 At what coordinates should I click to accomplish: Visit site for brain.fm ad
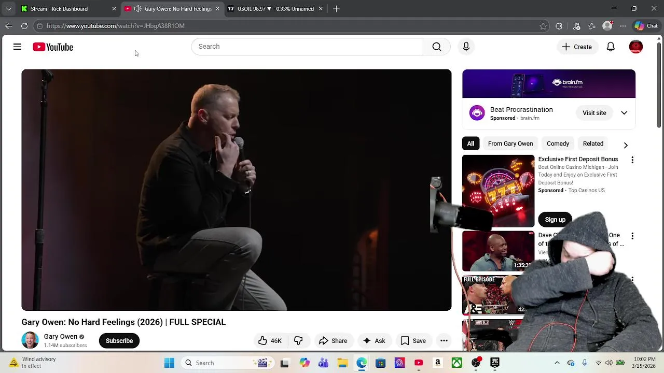[x=594, y=112]
